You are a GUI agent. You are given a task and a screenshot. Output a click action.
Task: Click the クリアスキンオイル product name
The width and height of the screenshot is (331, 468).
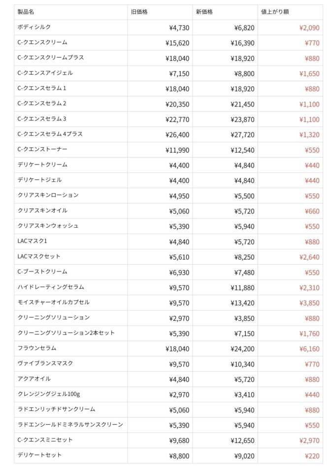(42, 210)
